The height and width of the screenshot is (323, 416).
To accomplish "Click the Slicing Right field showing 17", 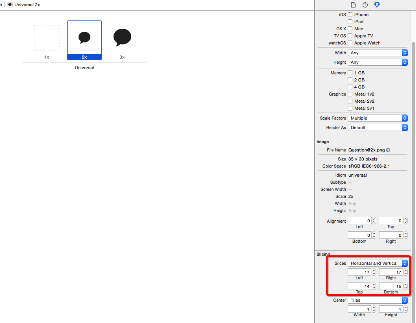I will click(391, 272).
